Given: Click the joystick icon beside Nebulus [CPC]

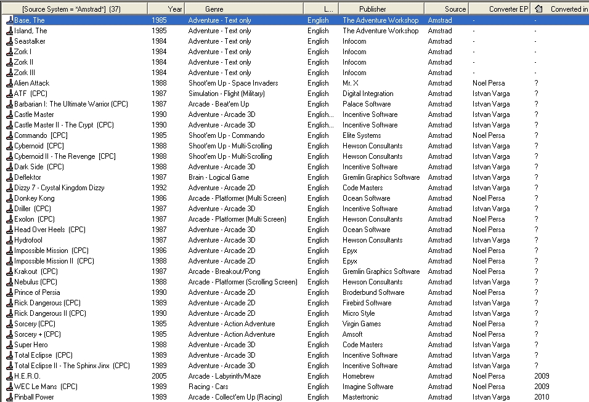Looking at the screenshot, I should 10,282.
